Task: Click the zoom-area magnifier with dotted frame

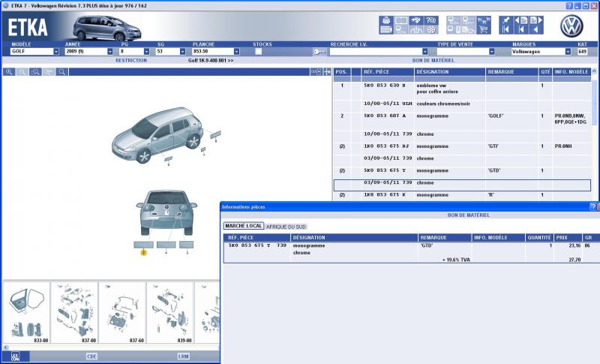Action: pos(35,72)
